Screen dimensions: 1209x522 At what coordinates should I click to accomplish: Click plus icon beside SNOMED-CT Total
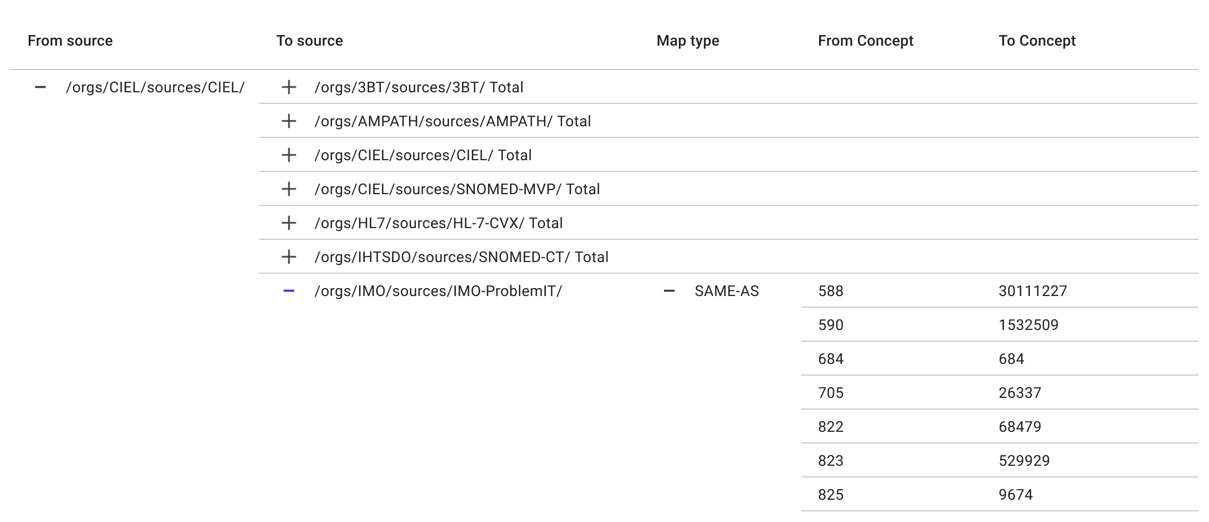[x=288, y=257]
